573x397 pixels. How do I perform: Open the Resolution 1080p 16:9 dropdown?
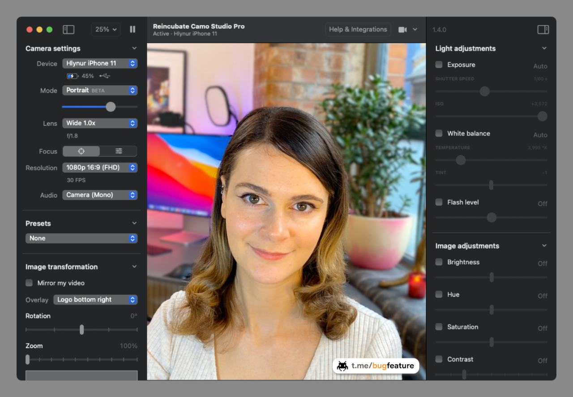pos(100,168)
